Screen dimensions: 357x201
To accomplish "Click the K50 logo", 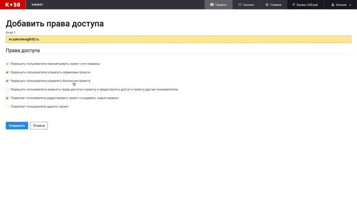I will (x=13, y=4).
